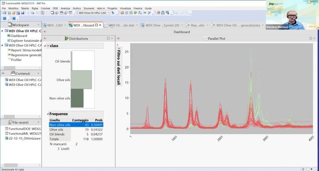Click the Distributions panel title icon
The image size is (319, 171).
pyautogui.click(x=66, y=39)
